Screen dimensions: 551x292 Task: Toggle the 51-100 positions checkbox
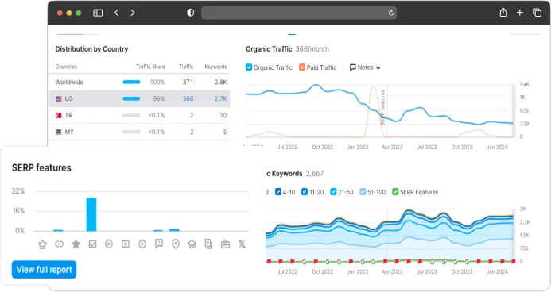[x=363, y=192]
